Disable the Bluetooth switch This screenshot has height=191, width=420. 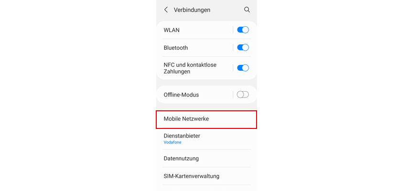point(243,48)
